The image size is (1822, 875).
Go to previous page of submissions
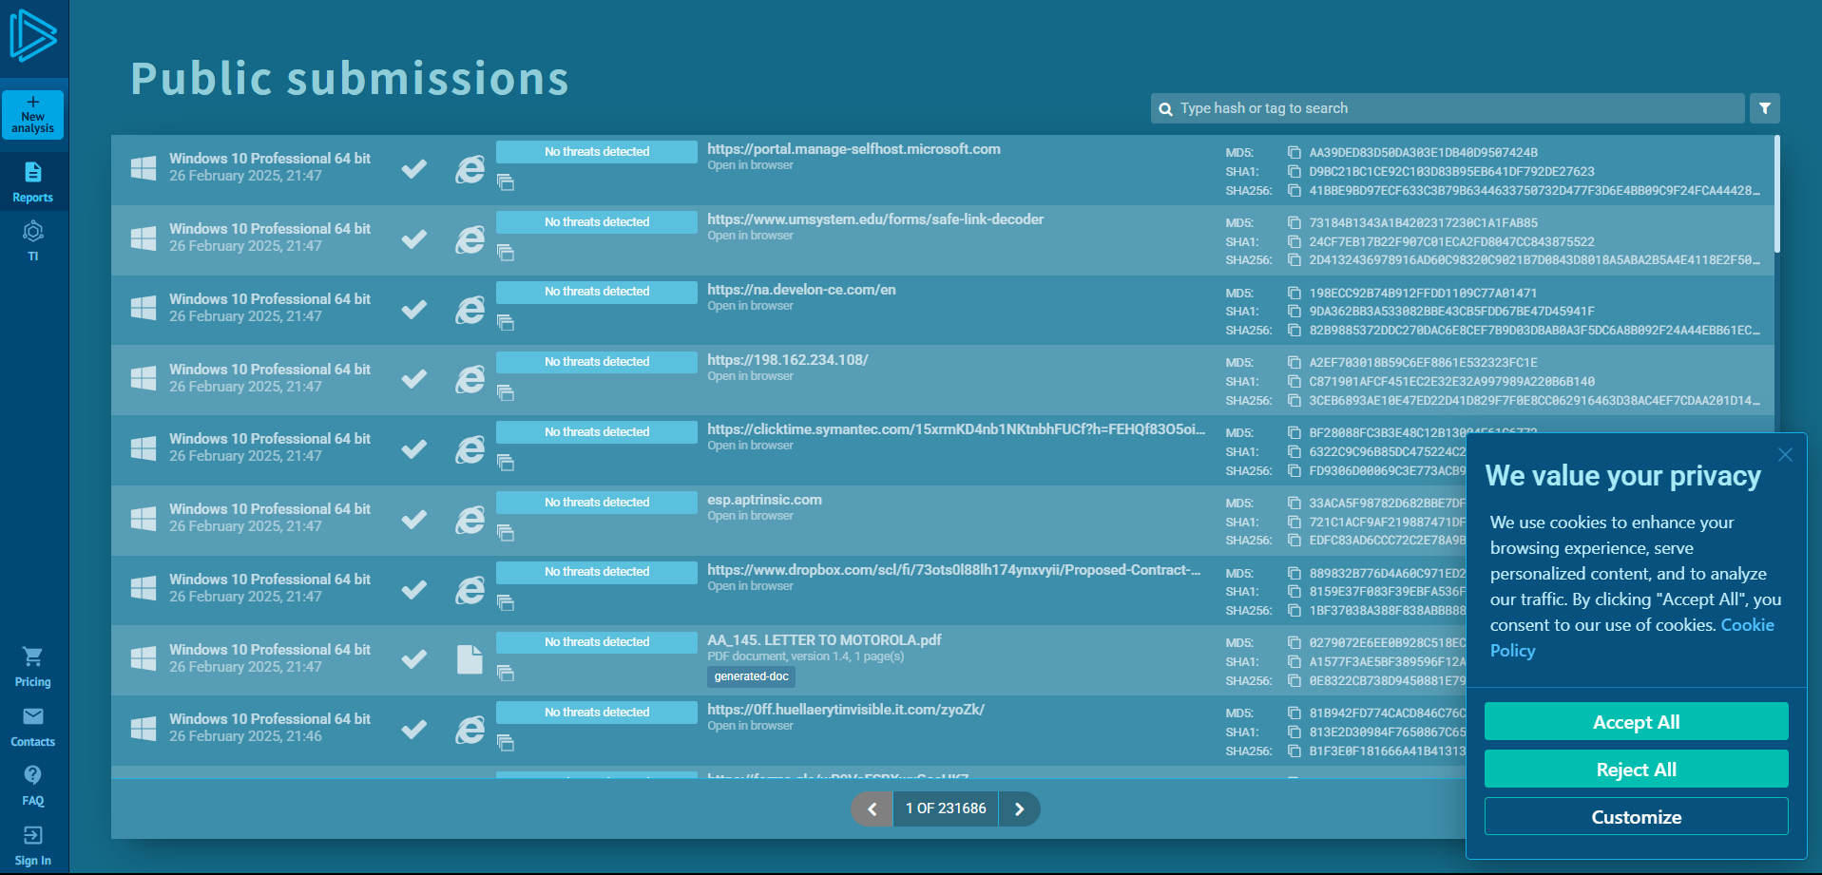pos(873,808)
